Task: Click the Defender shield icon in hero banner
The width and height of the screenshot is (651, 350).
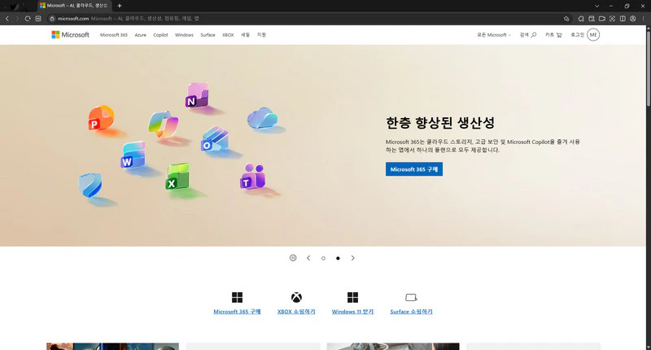Action: click(90, 185)
